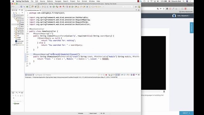Viewport: 204px width, 115px height.
Task: Switch to the Progress tab
Action: 39,75
